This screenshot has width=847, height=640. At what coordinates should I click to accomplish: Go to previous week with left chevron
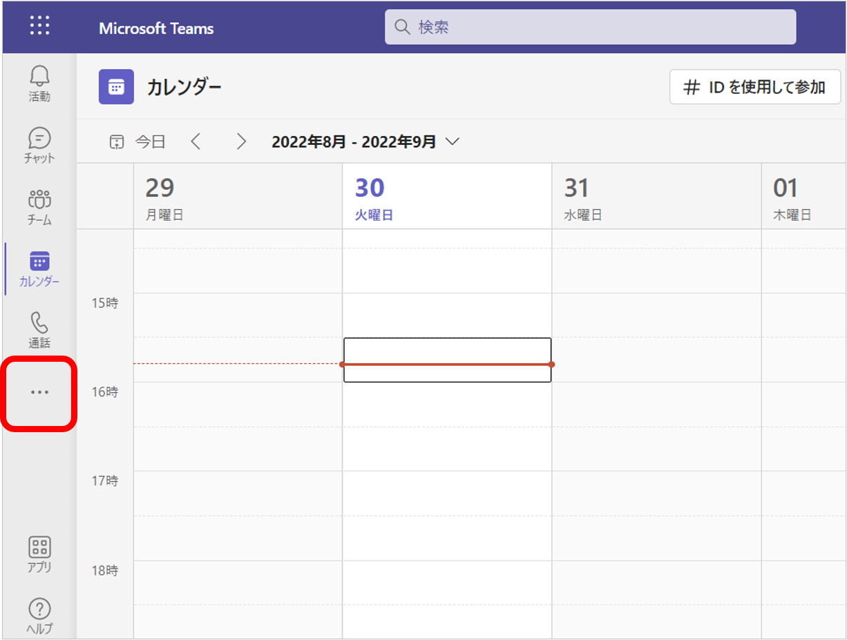(x=196, y=142)
